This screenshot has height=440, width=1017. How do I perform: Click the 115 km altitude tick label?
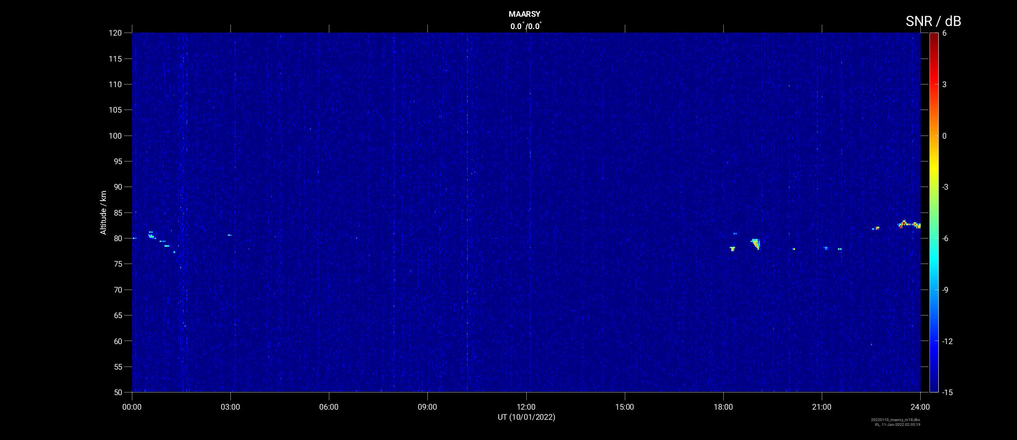(x=115, y=59)
